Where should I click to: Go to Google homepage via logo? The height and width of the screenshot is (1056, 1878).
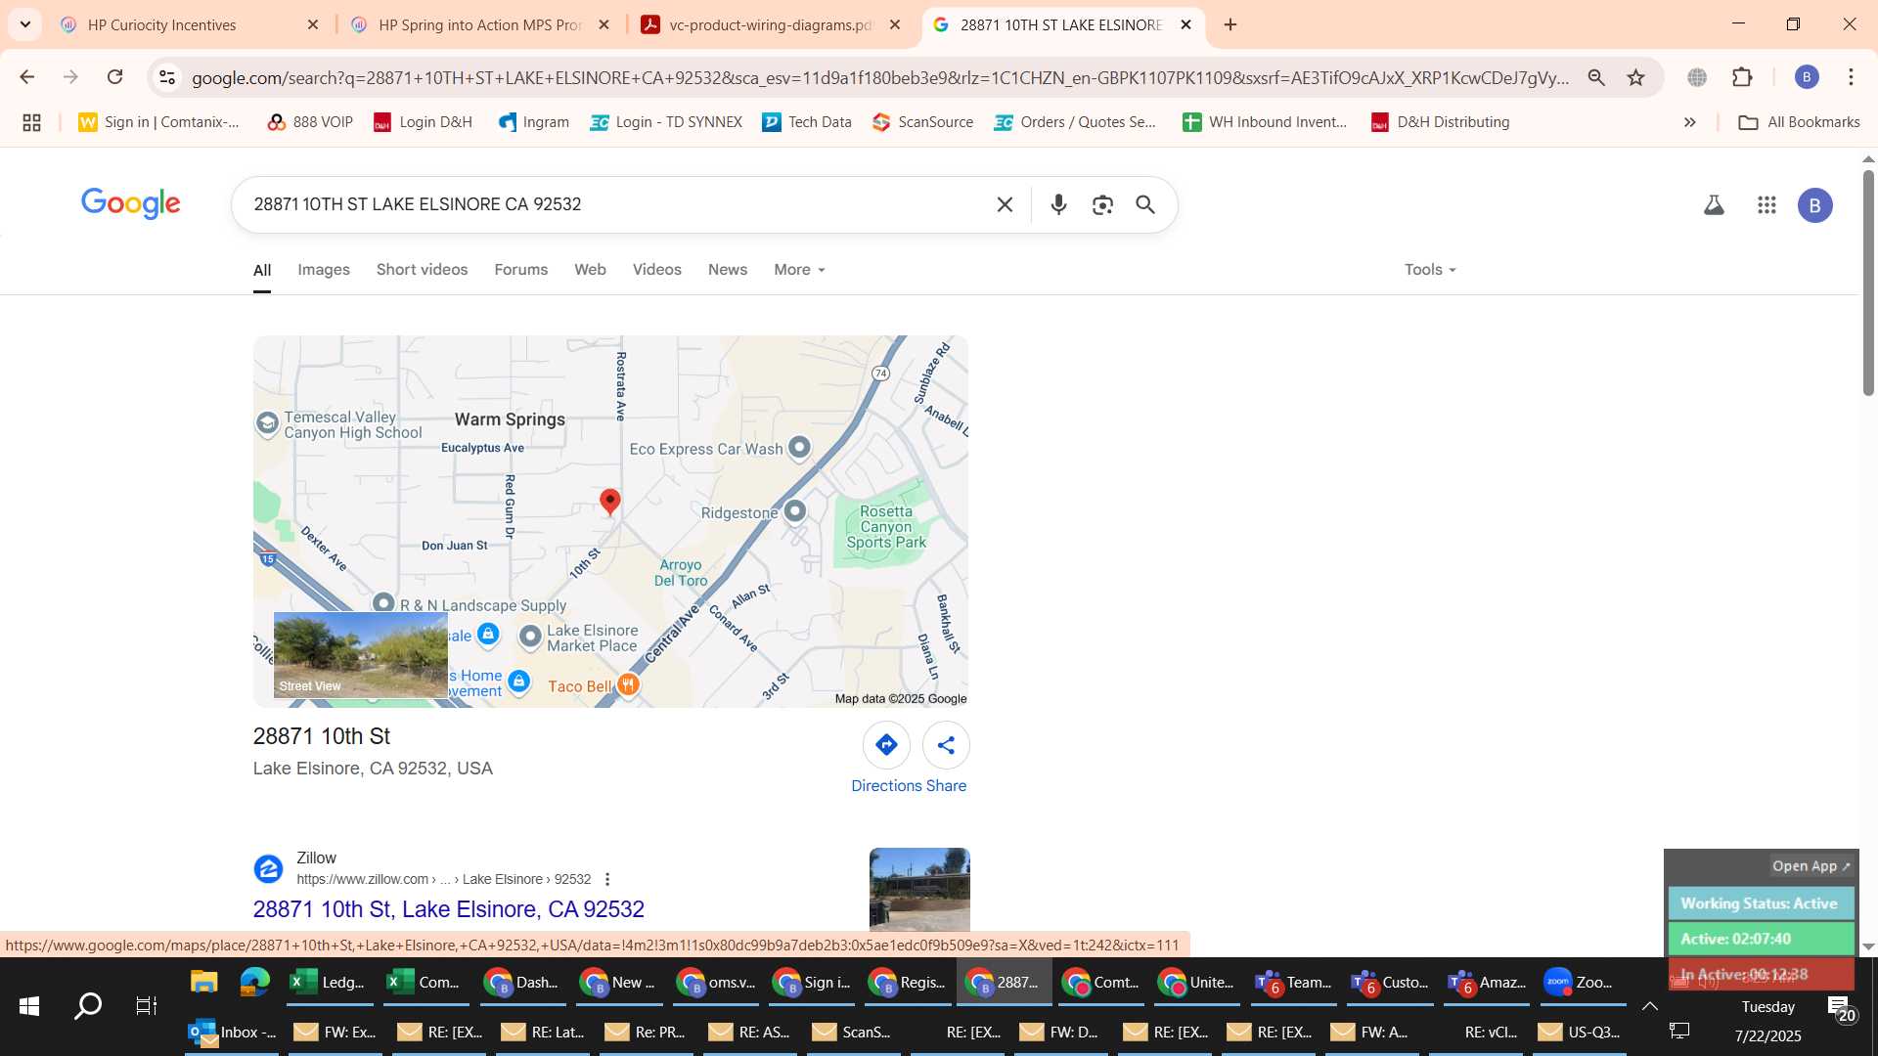(131, 203)
